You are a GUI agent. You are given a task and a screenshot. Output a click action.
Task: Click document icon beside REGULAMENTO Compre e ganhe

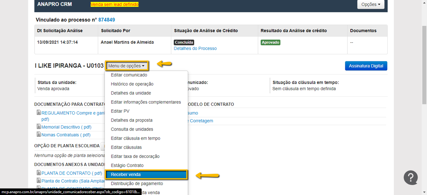[39, 113]
